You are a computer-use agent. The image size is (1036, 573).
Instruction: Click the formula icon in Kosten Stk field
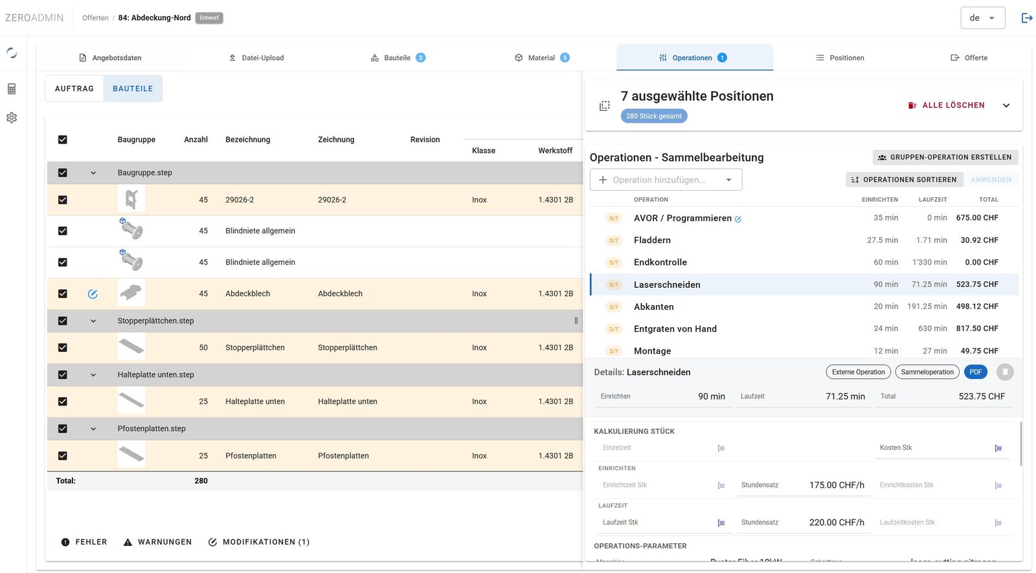click(x=998, y=448)
